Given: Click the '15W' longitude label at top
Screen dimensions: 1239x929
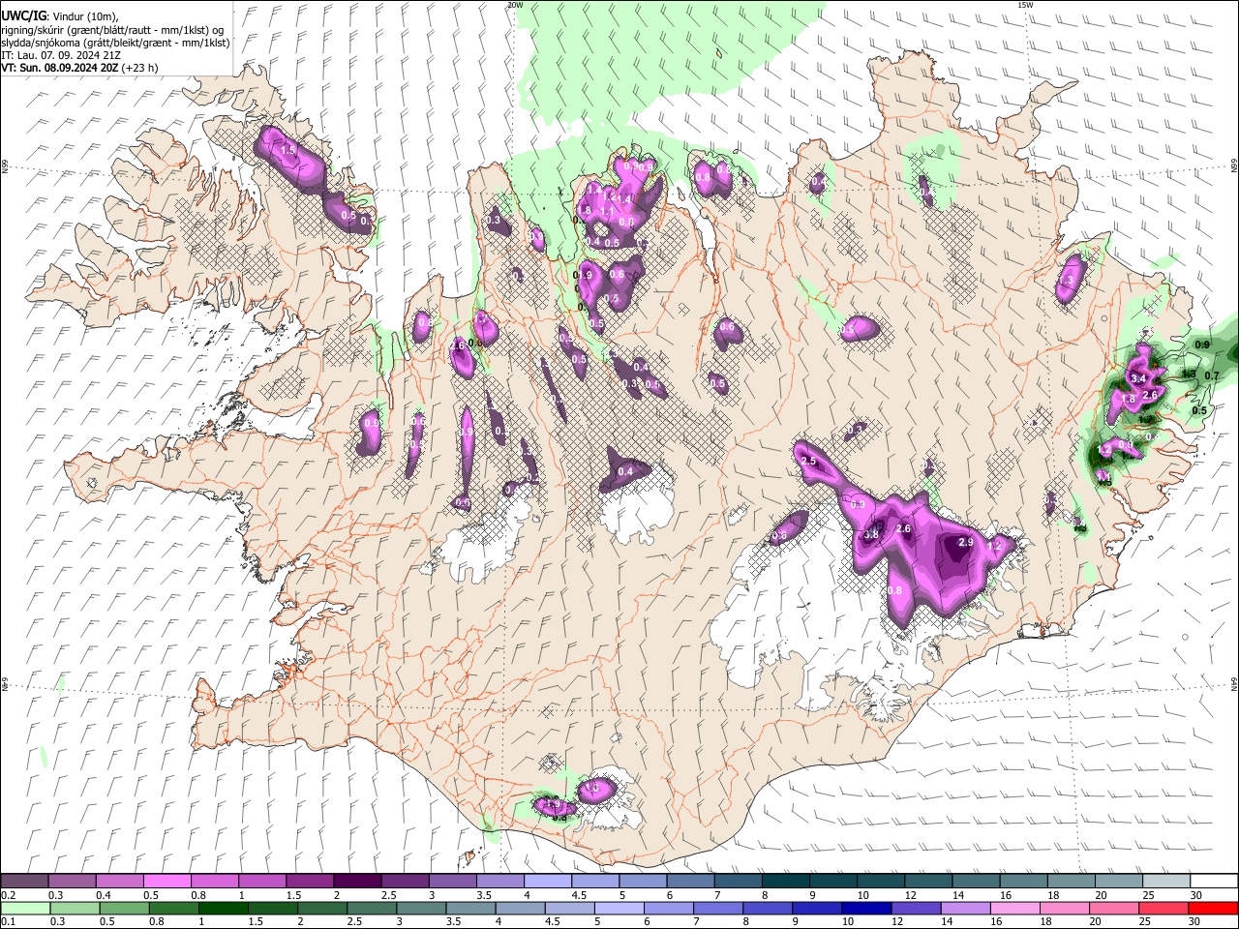Looking at the screenshot, I should coord(1024,5).
